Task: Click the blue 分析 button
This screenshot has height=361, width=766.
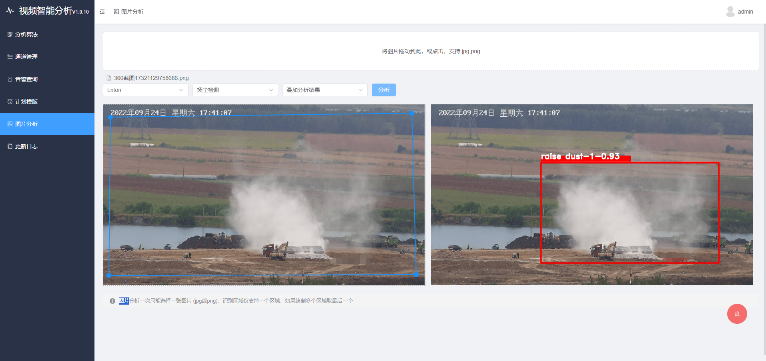Action: click(383, 90)
